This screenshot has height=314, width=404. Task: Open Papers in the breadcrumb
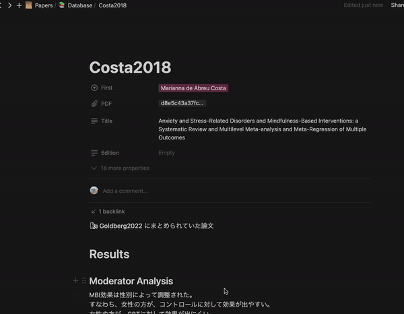click(x=44, y=5)
